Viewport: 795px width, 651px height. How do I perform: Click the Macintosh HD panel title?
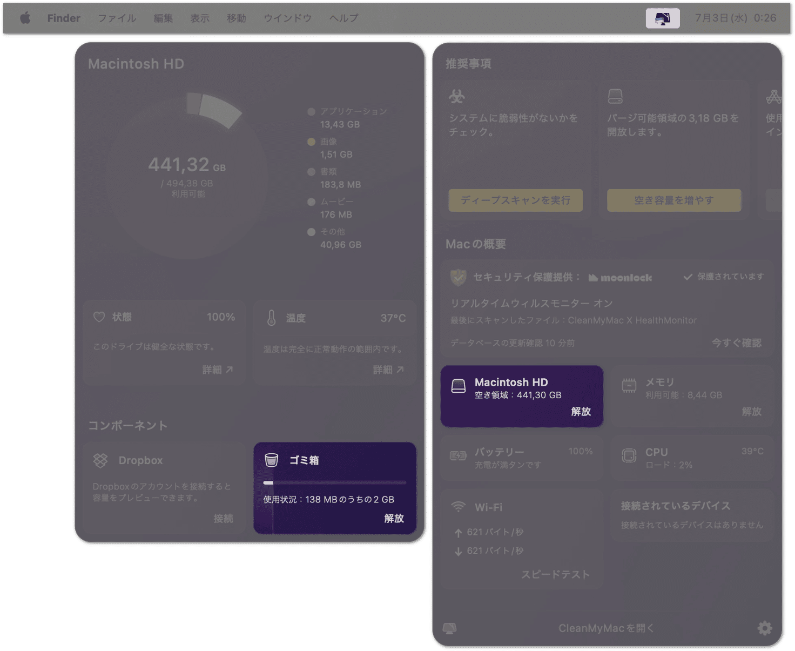tap(136, 64)
